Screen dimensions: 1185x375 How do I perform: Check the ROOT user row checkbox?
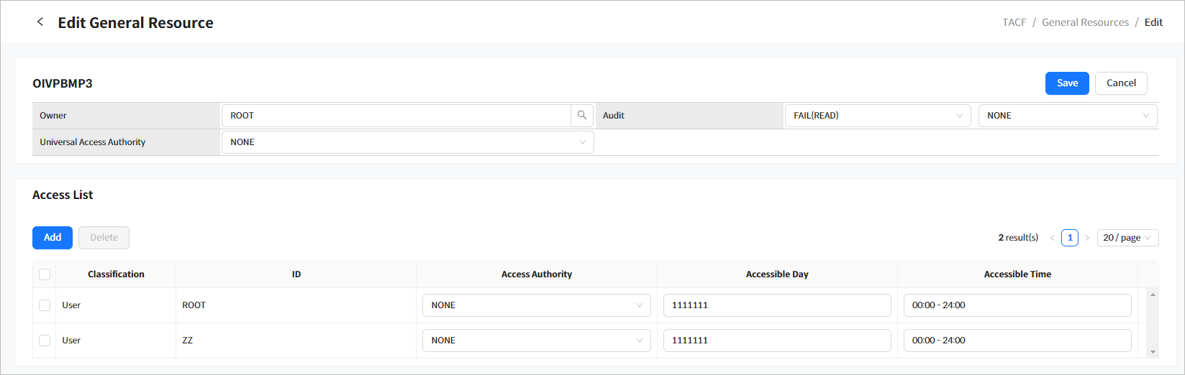45,305
